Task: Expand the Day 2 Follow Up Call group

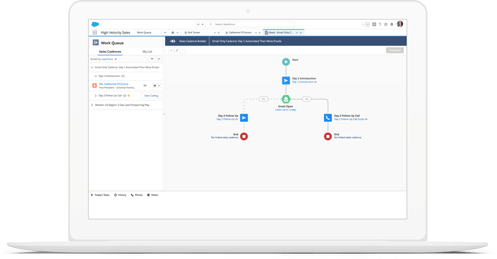Action: tap(96, 96)
